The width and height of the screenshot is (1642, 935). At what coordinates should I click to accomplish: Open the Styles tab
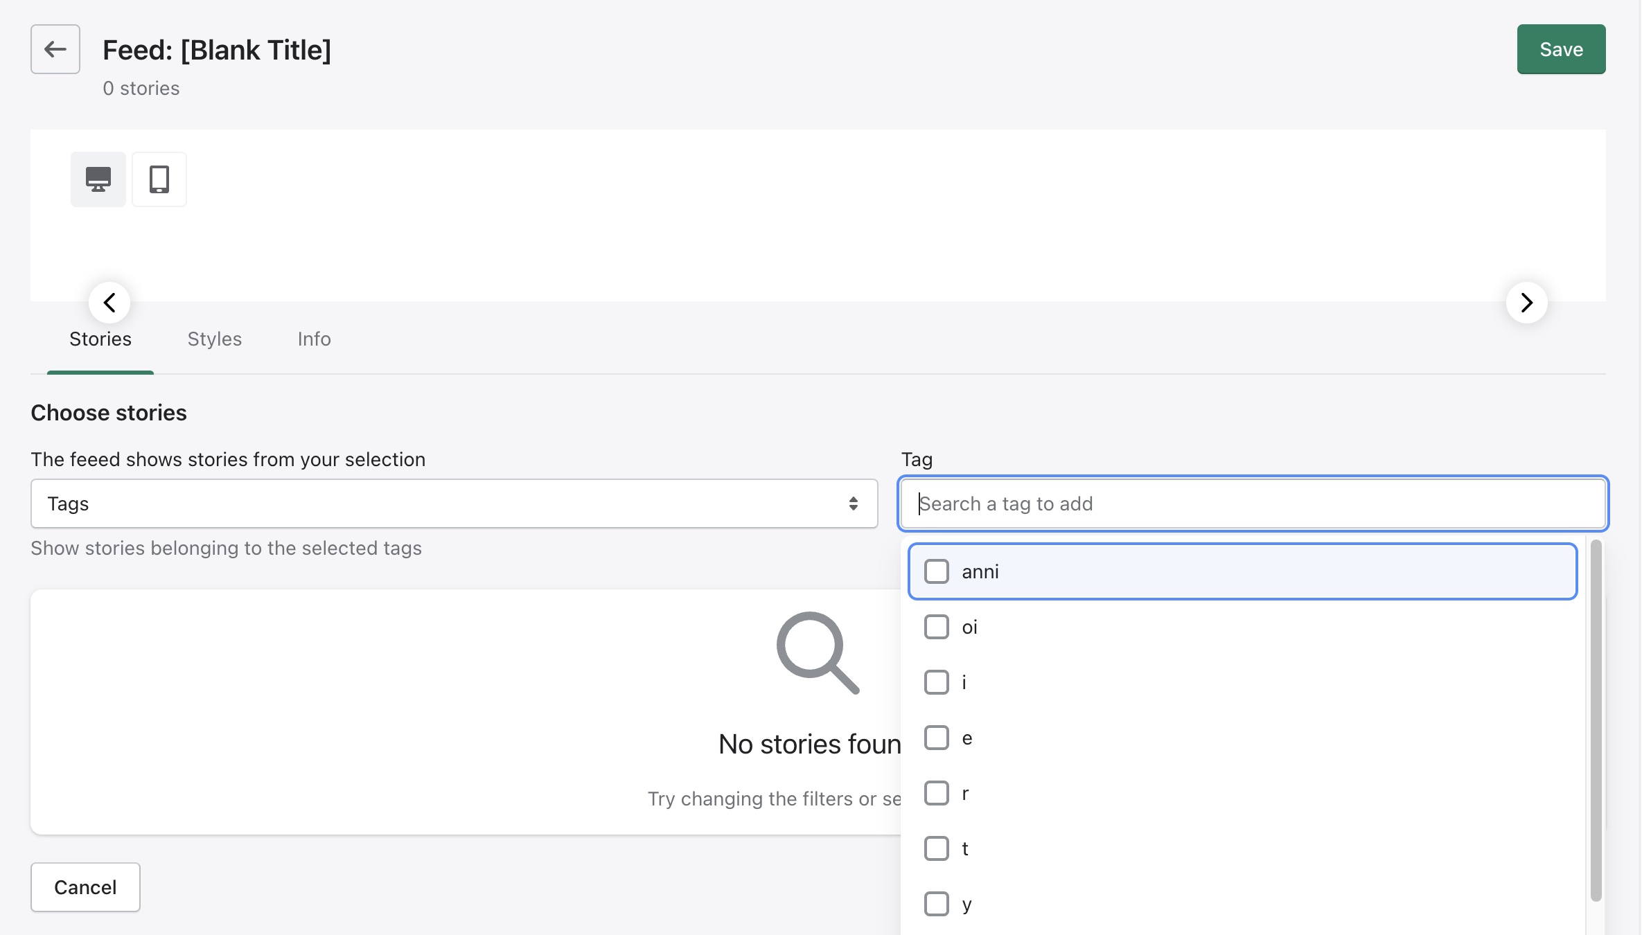pyautogui.click(x=215, y=339)
